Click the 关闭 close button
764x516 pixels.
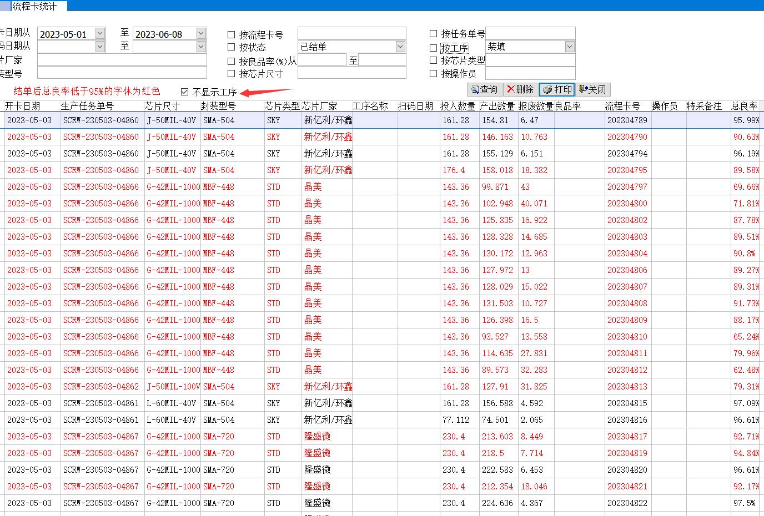click(x=593, y=89)
